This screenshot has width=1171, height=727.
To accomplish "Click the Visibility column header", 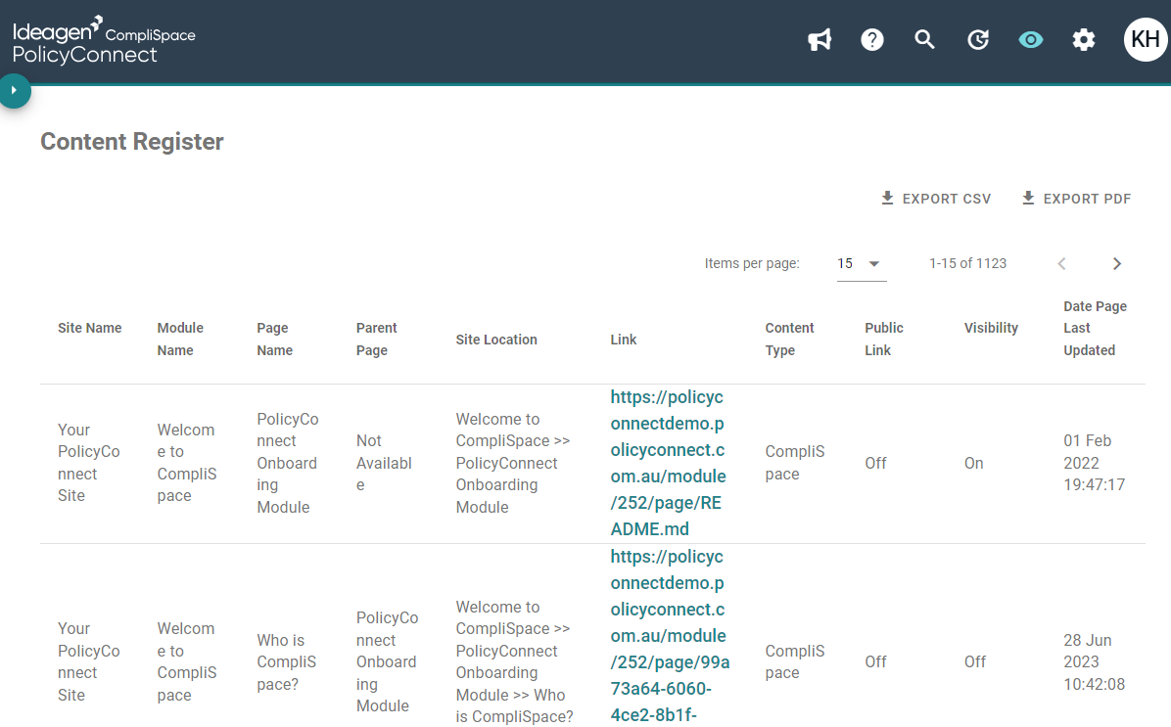I will pyautogui.click(x=991, y=328).
